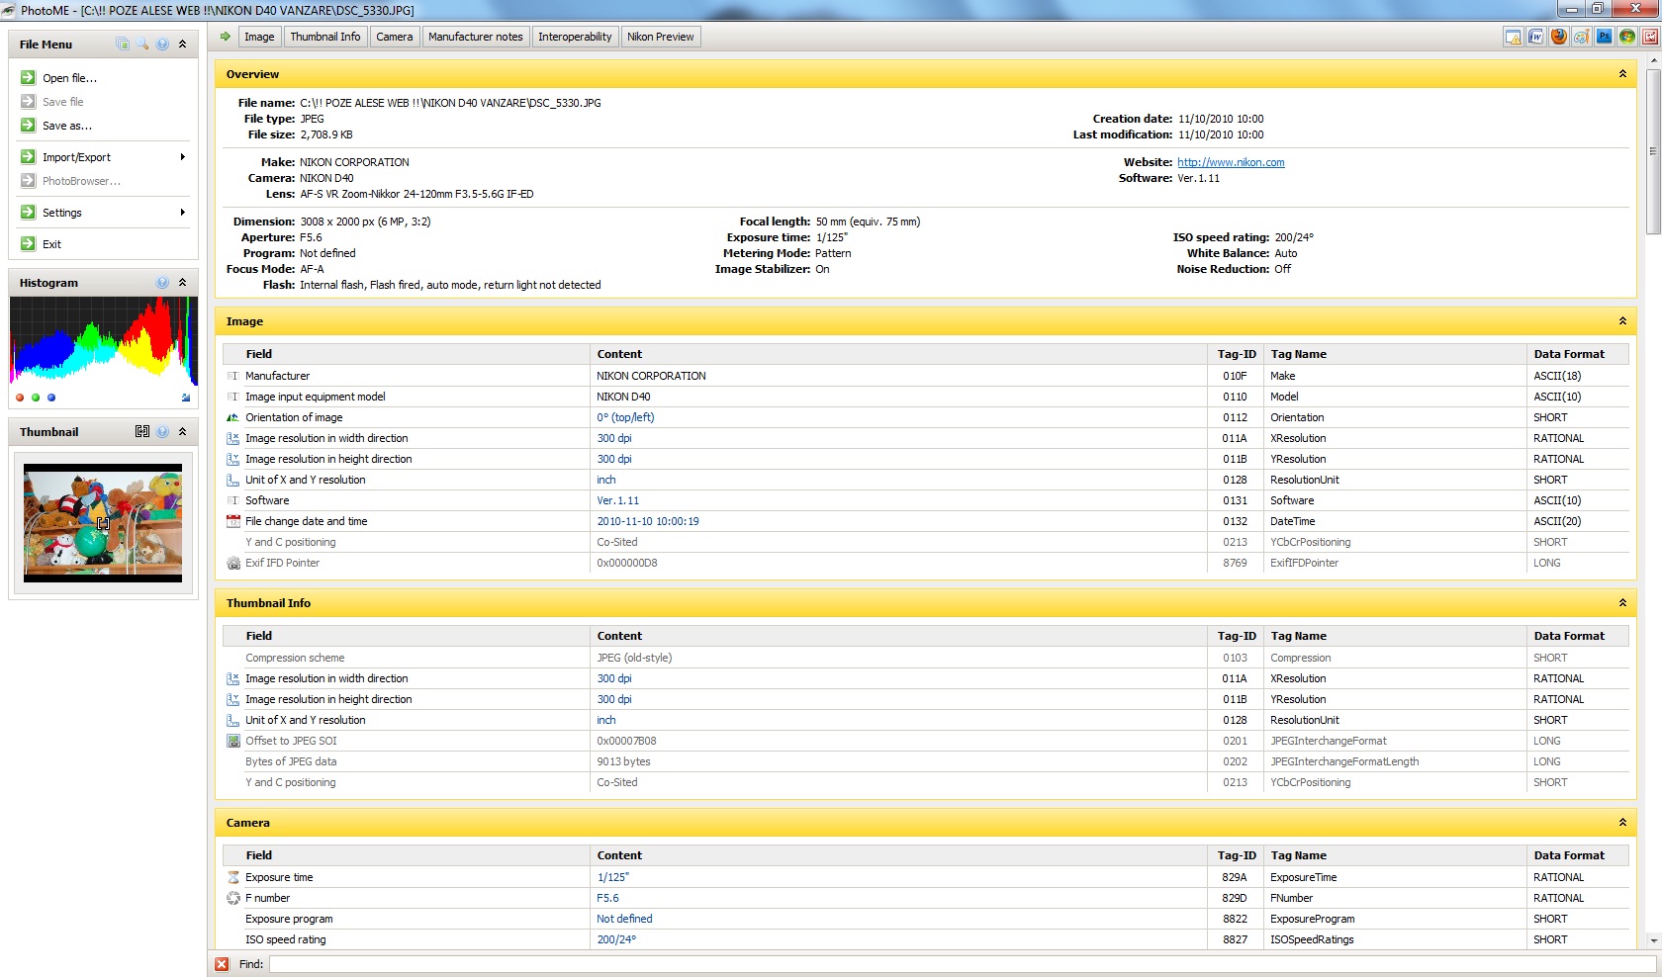Open image in Photoshop via toolbar icon
1662x977 pixels.
click(1604, 37)
